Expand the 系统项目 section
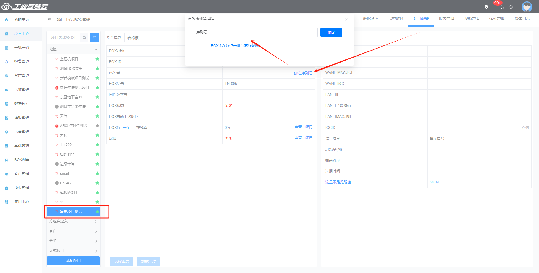This screenshot has width=539, height=273. coord(73,251)
